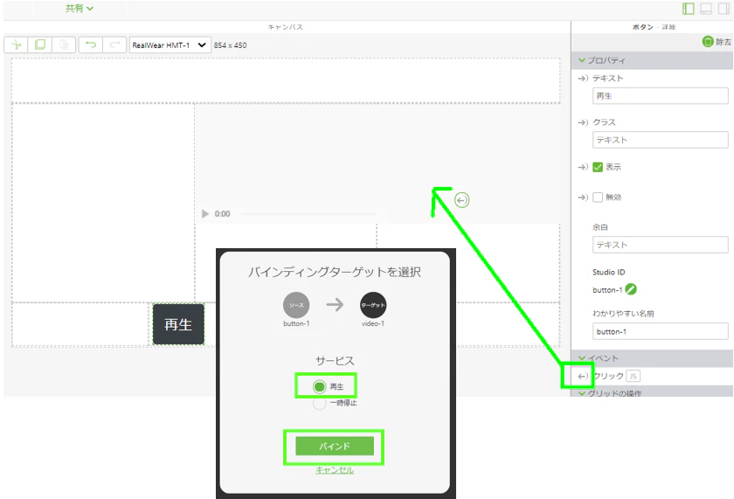734x499 pixels.
Task: Undo the last canvas change
Action: point(90,45)
